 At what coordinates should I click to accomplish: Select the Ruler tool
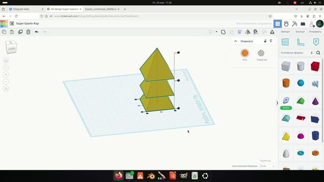click(x=300, y=42)
